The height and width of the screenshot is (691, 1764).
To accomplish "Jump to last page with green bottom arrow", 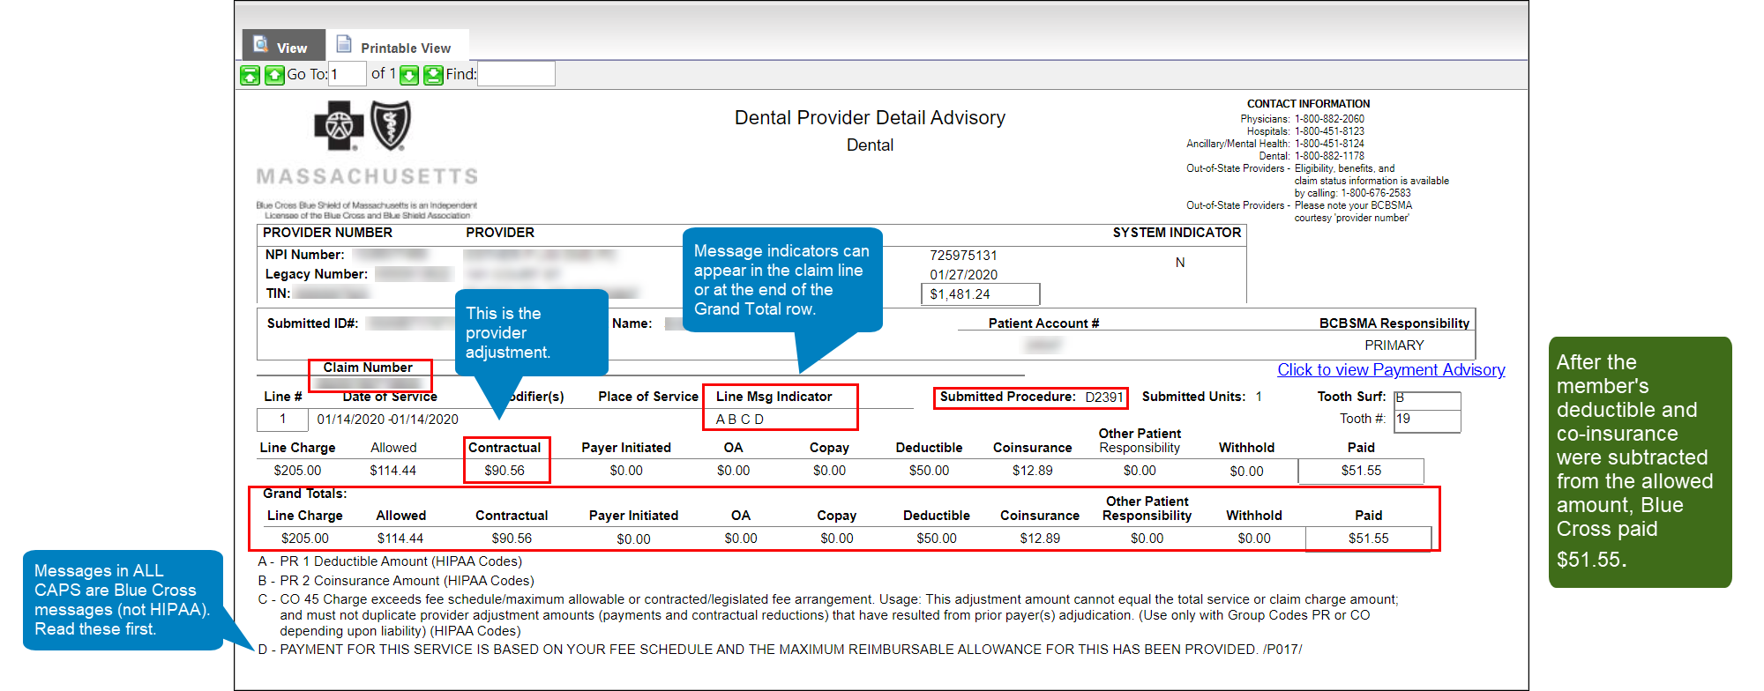I will coord(433,75).
